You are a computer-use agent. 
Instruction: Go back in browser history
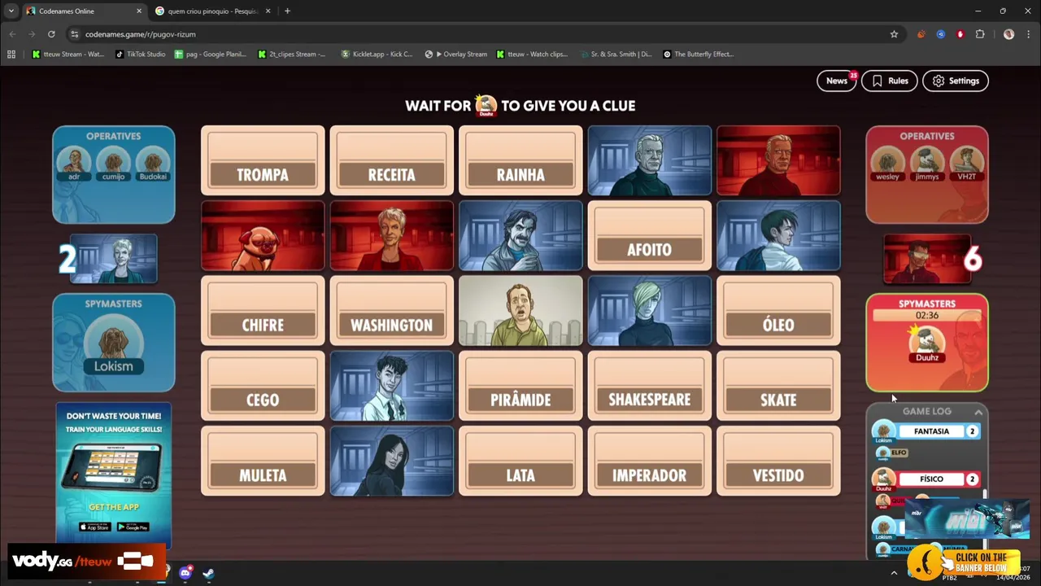12,34
